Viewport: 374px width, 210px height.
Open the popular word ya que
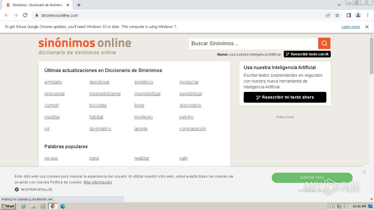pyautogui.click(x=51, y=158)
